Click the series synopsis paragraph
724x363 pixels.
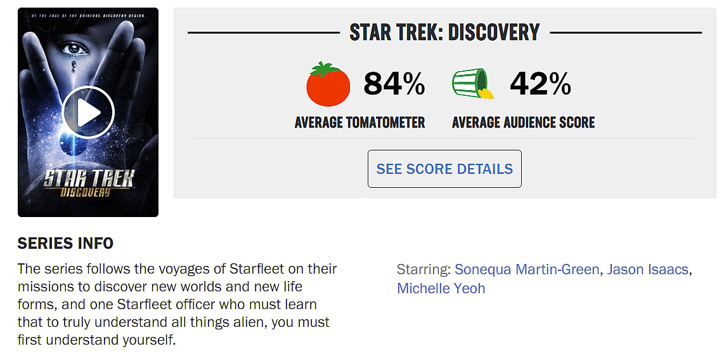click(x=177, y=304)
